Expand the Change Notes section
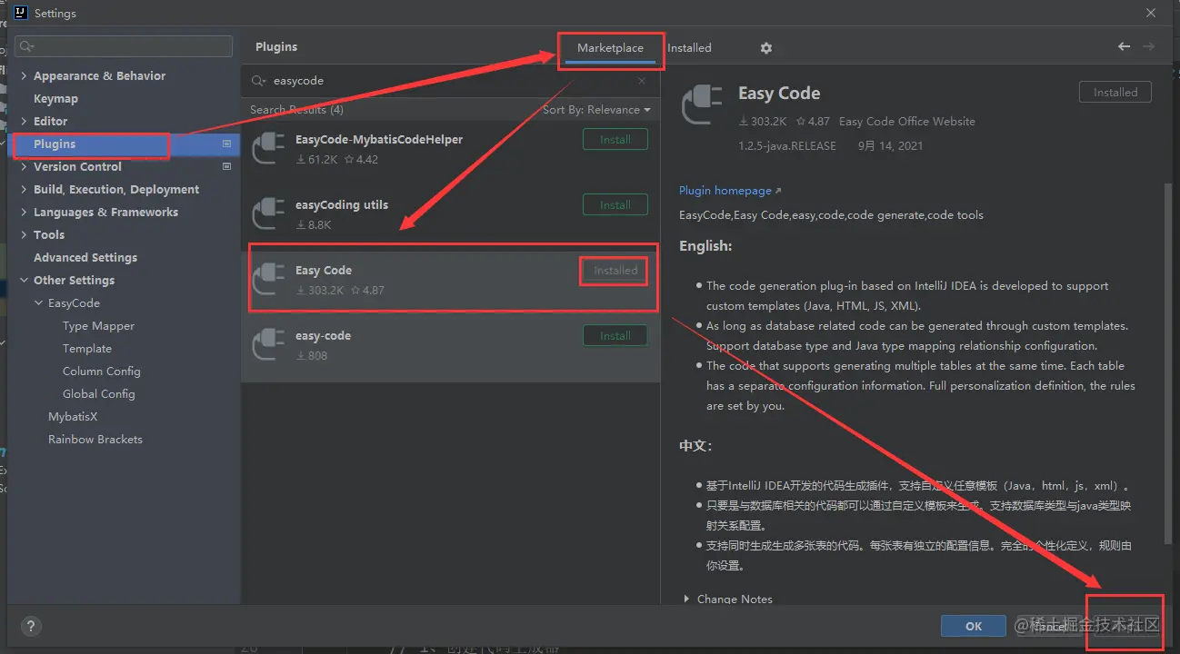 click(x=687, y=599)
